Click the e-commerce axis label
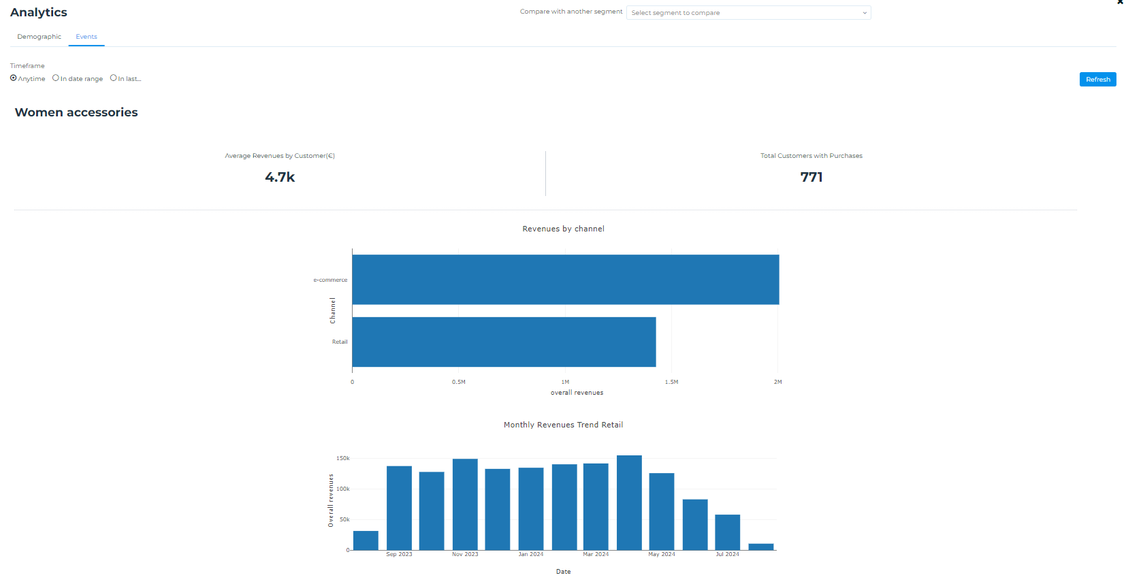The width and height of the screenshot is (1126, 584). (330, 280)
